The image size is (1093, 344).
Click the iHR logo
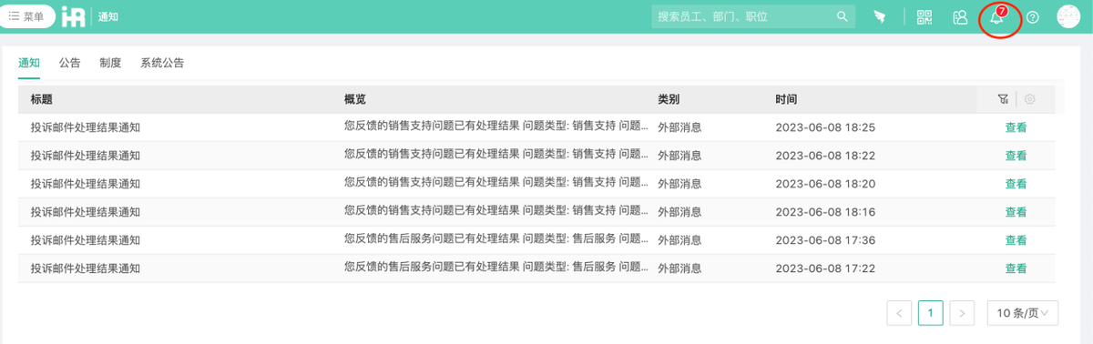(74, 16)
